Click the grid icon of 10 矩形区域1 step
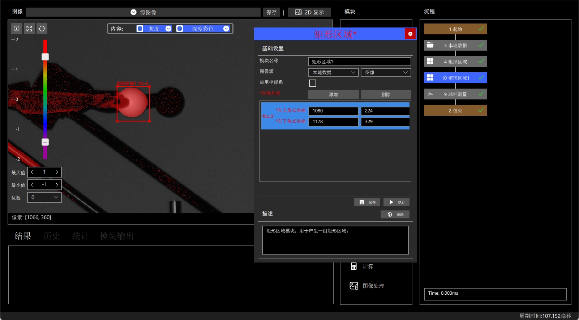Image resolution: width=579 pixels, height=320 pixels. click(430, 78)
